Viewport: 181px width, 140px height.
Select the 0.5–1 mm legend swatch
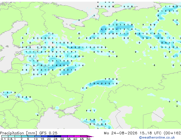(x=11, y=136)
